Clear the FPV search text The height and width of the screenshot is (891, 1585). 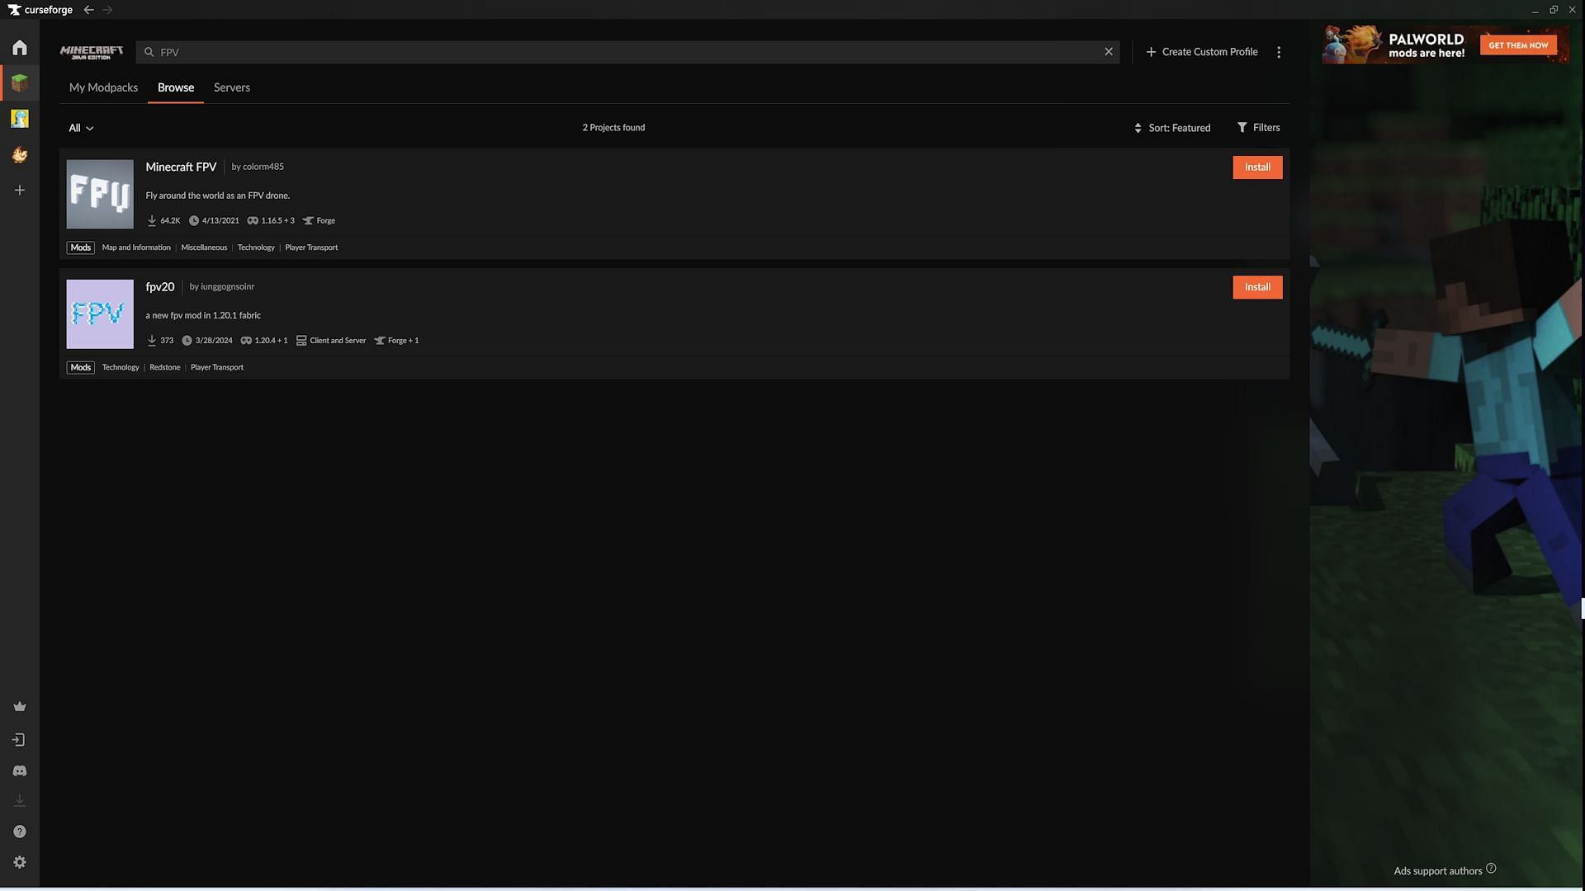click(x=1109, y=52)
